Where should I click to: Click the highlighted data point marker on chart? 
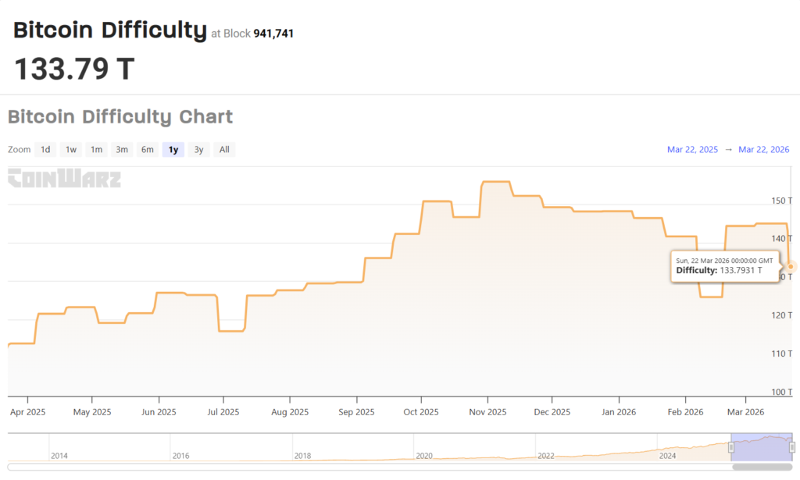791,266
